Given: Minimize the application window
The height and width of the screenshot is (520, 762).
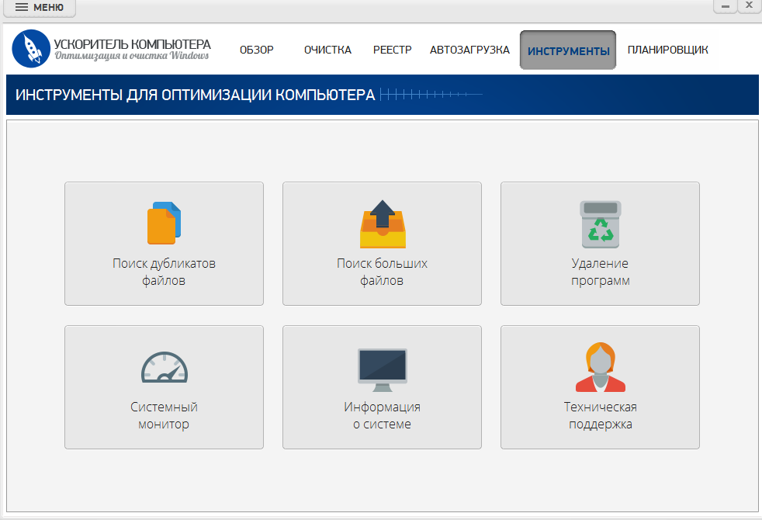Looking at the screenshot, I should (x=725, y=6).
